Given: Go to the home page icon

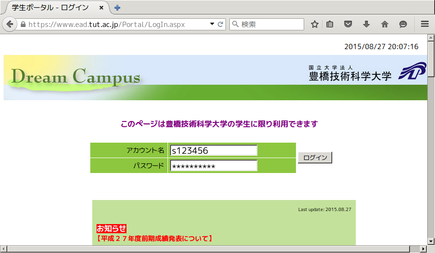Looking at the screenshot, I should click(384, 25).
